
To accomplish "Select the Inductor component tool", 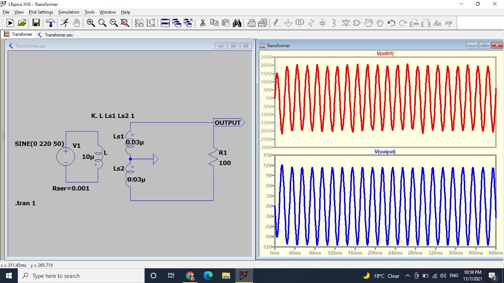I will point(334,23).
